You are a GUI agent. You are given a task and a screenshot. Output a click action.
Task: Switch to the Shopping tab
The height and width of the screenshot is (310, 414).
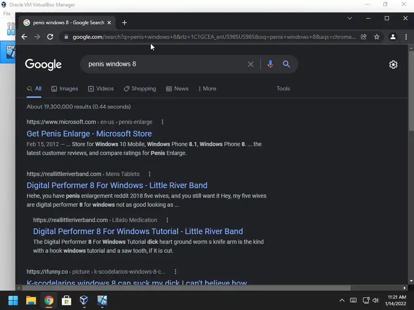140,89
